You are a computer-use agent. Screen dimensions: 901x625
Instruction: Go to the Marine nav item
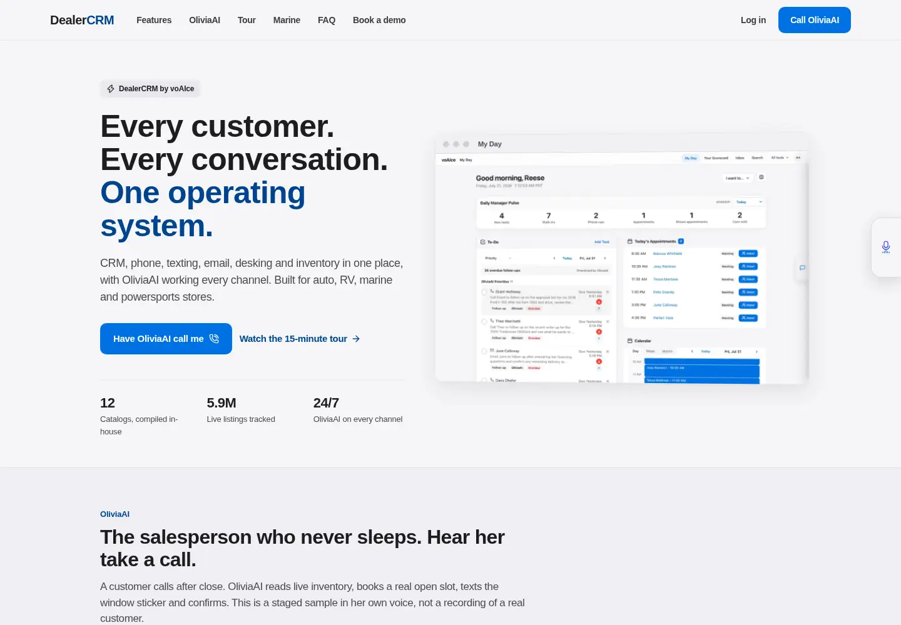pyautogui.click(x=287, y=20)
